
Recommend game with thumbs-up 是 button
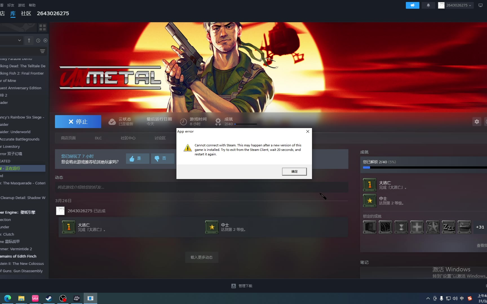(137, 158)
